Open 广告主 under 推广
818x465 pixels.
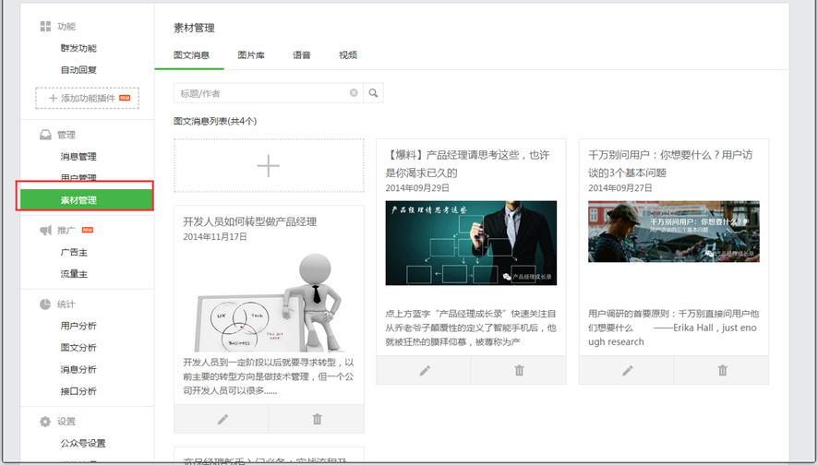point(74,252)
